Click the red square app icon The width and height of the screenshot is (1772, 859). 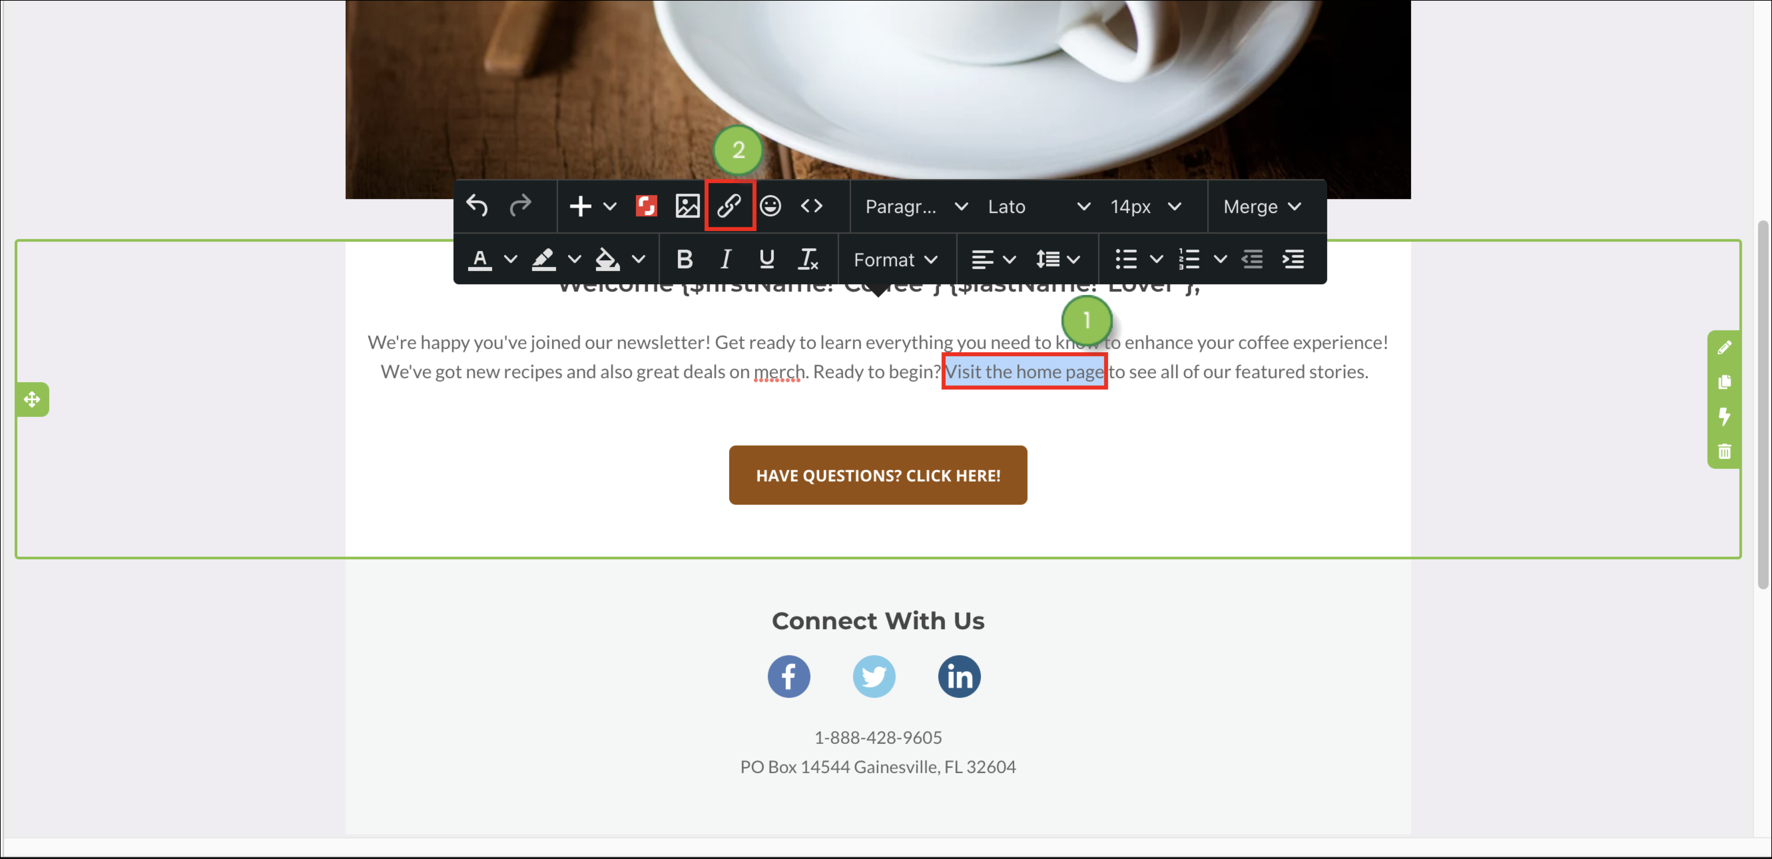pyautogui.click(x=646, y=206)
